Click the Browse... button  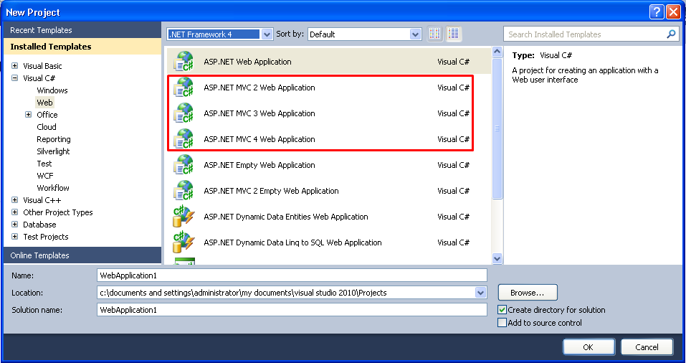[528, 293]
